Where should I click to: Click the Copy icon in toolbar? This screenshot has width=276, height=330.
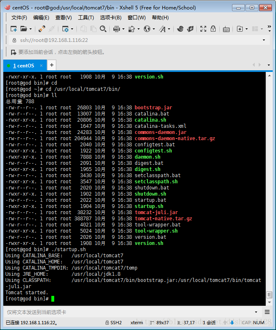83,29
